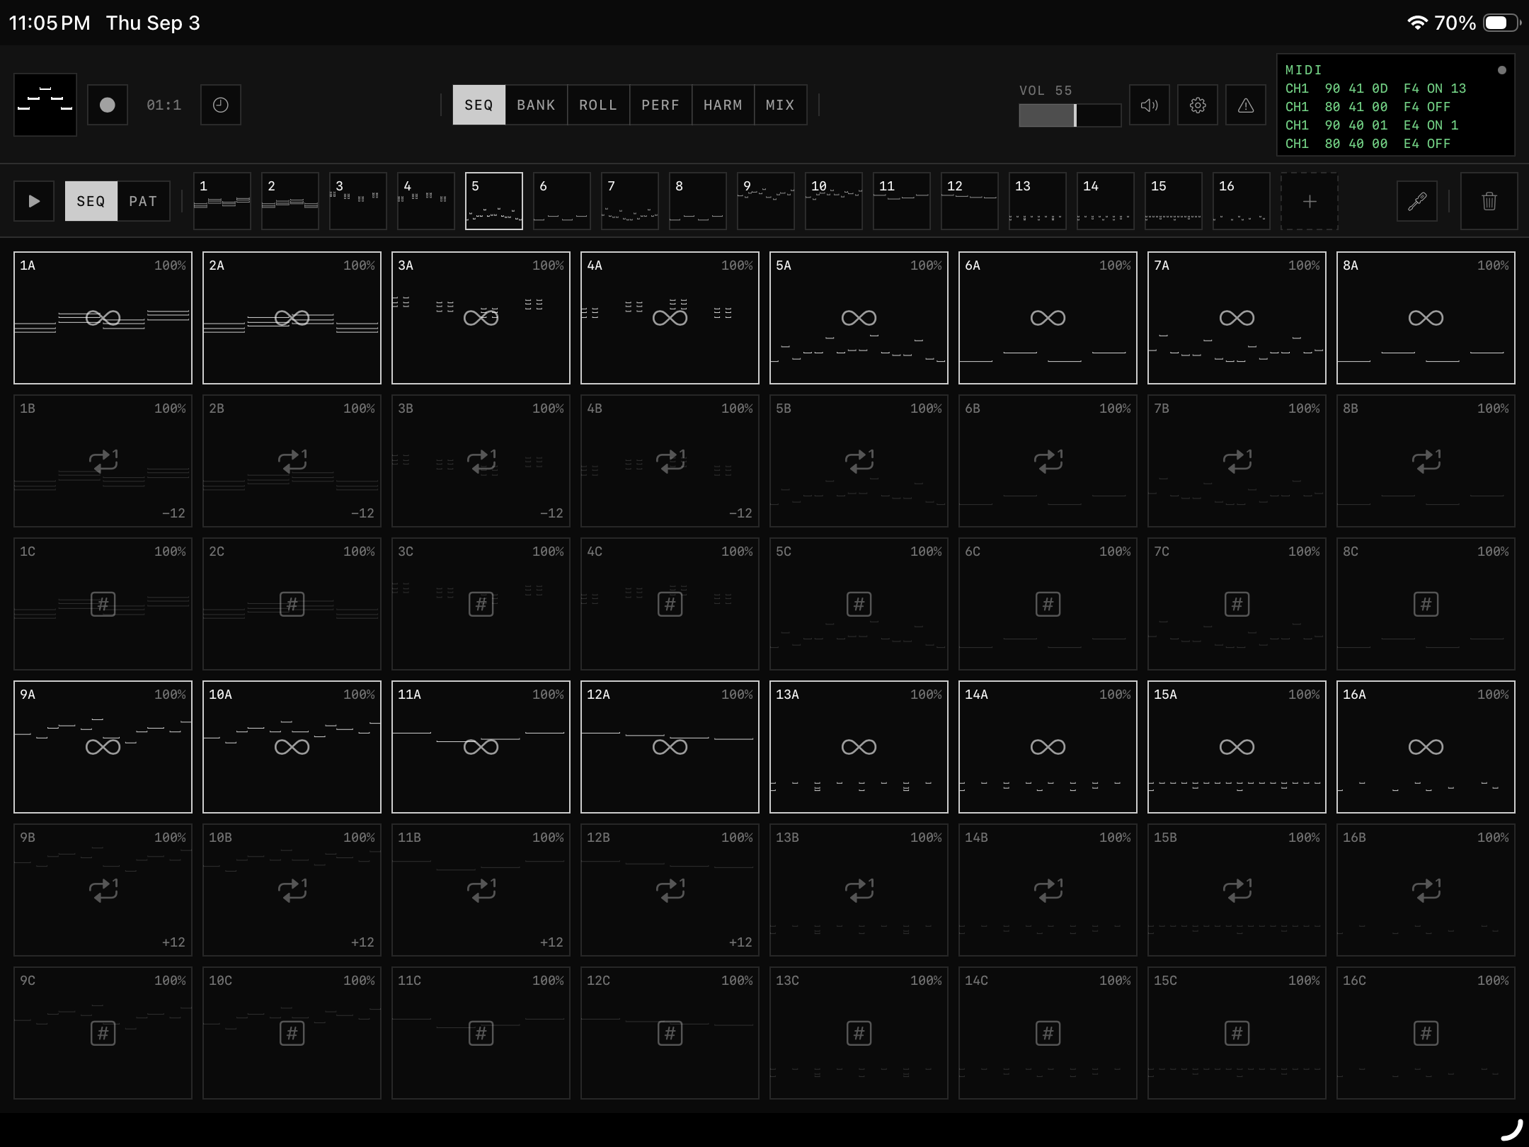
Task: Click the F4 ON 13 MIDI line
Action: tap(1376, 89)
